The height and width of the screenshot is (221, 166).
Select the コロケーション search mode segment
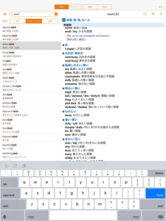pos(34,21)
